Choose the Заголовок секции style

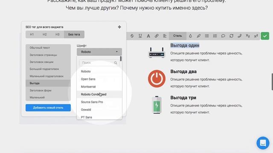[48, 62]
